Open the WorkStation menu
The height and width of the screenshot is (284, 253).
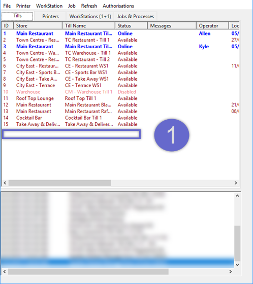(49, 6)
